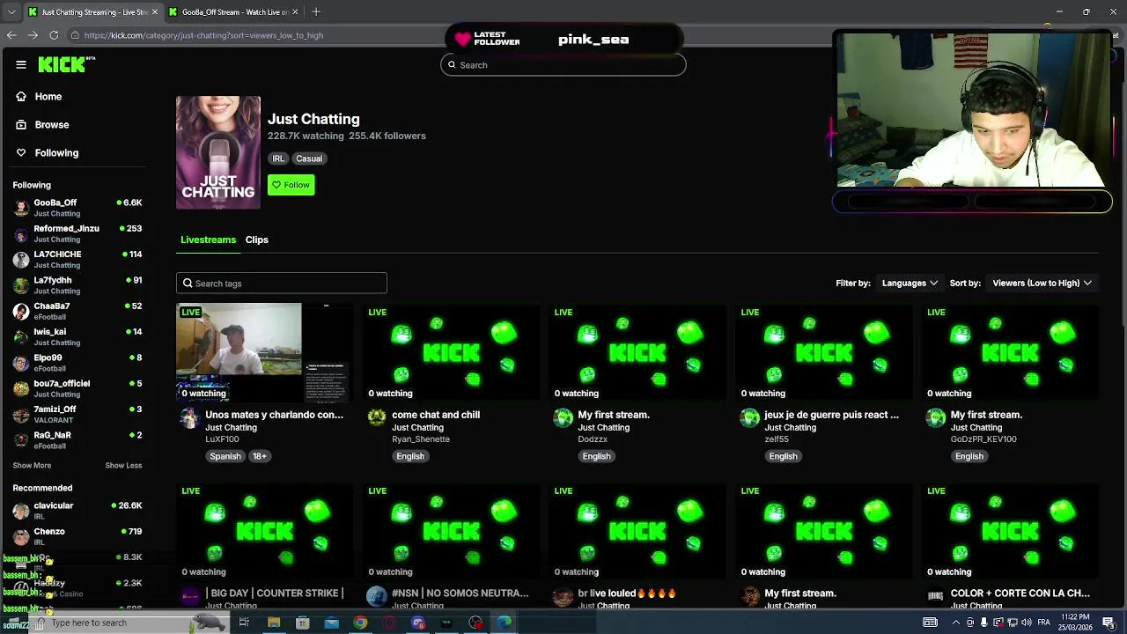Follow the Just Chatting category
1127x634 pixels.
291,185
